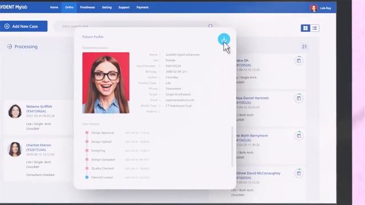Click the Order History section heading
This screenshot has width=365, height=205.
[x=91, y=124]
